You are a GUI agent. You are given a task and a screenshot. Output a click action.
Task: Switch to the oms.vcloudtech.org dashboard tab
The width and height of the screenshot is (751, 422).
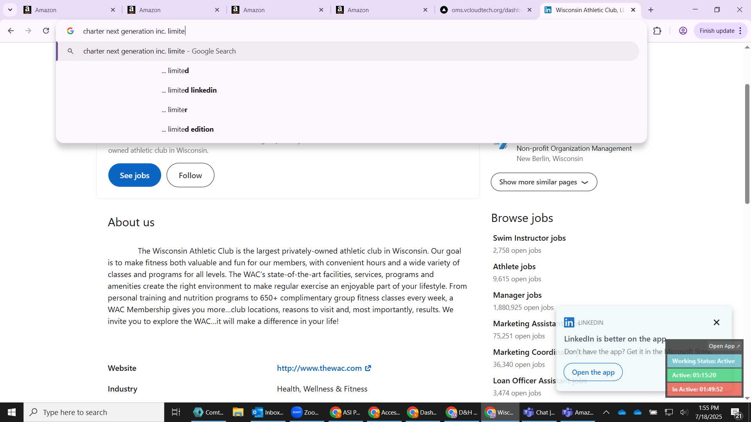486,10
